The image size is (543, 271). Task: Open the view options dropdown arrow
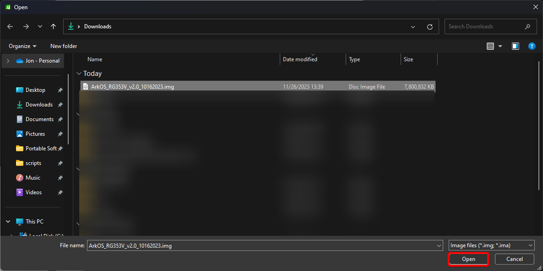click(500, 46)
